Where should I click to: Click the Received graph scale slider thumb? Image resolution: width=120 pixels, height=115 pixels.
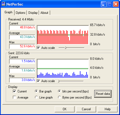(x=66, y=48)
